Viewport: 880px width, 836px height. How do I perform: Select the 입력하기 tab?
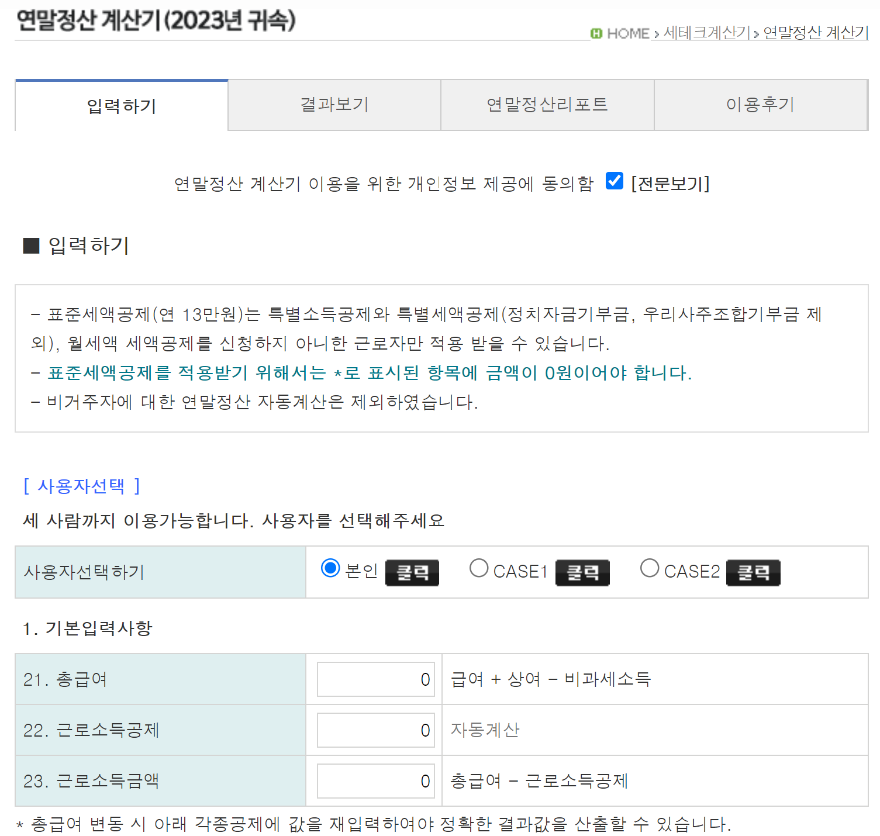[x=122, y=106]
